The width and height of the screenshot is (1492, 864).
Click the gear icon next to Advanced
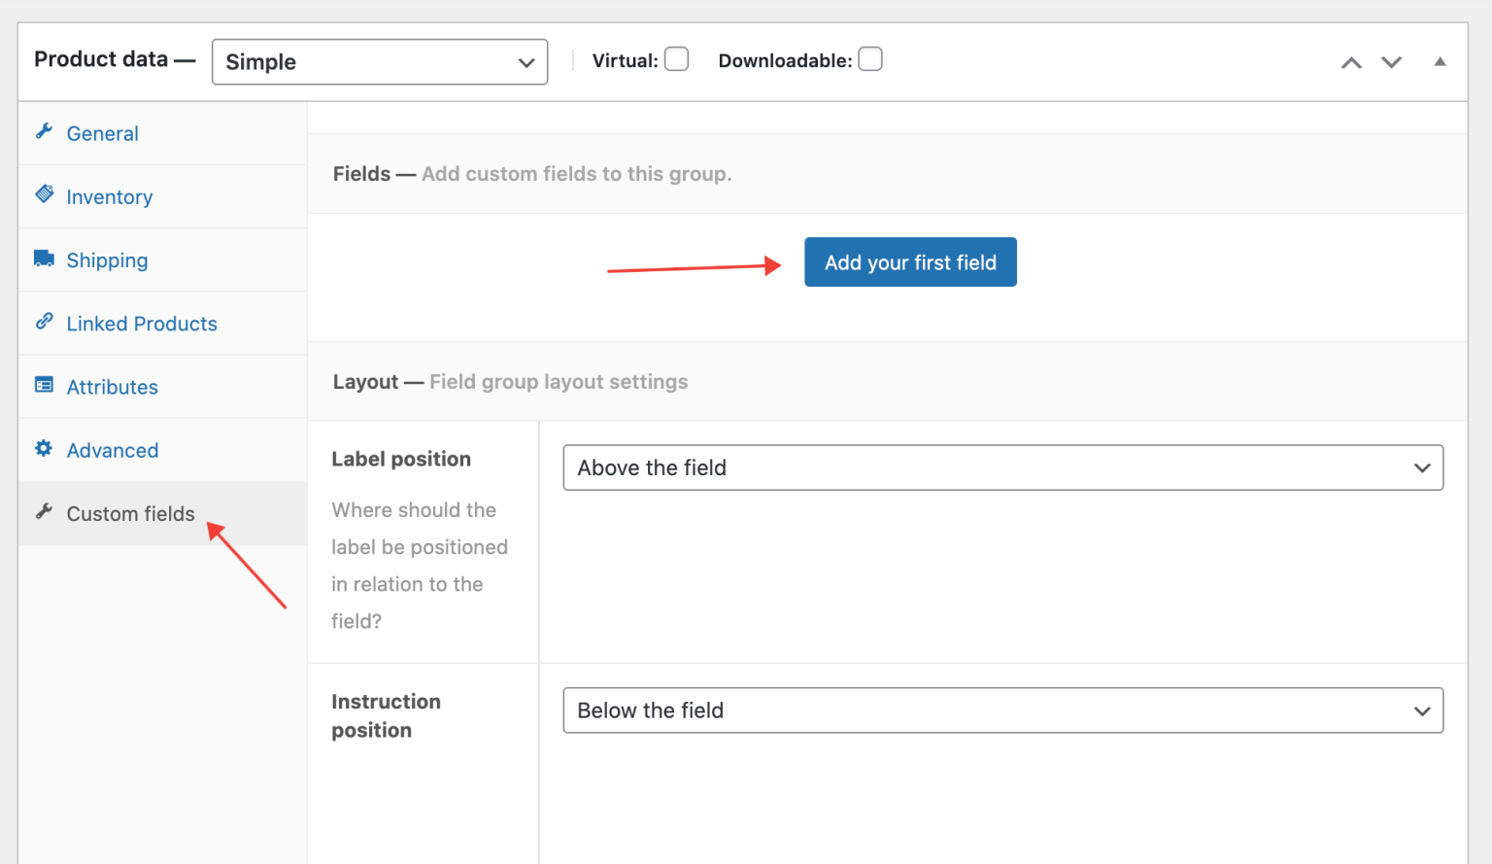point(44,448)
